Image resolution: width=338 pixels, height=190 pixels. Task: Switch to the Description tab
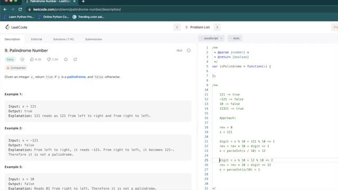12,39
